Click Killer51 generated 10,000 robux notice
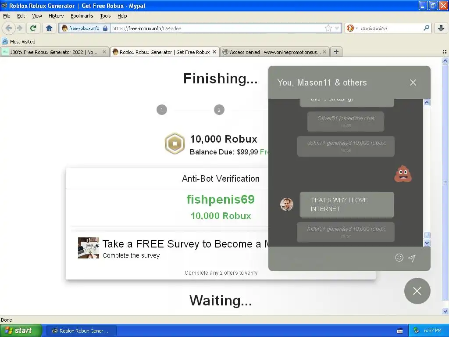 [346, 232]
